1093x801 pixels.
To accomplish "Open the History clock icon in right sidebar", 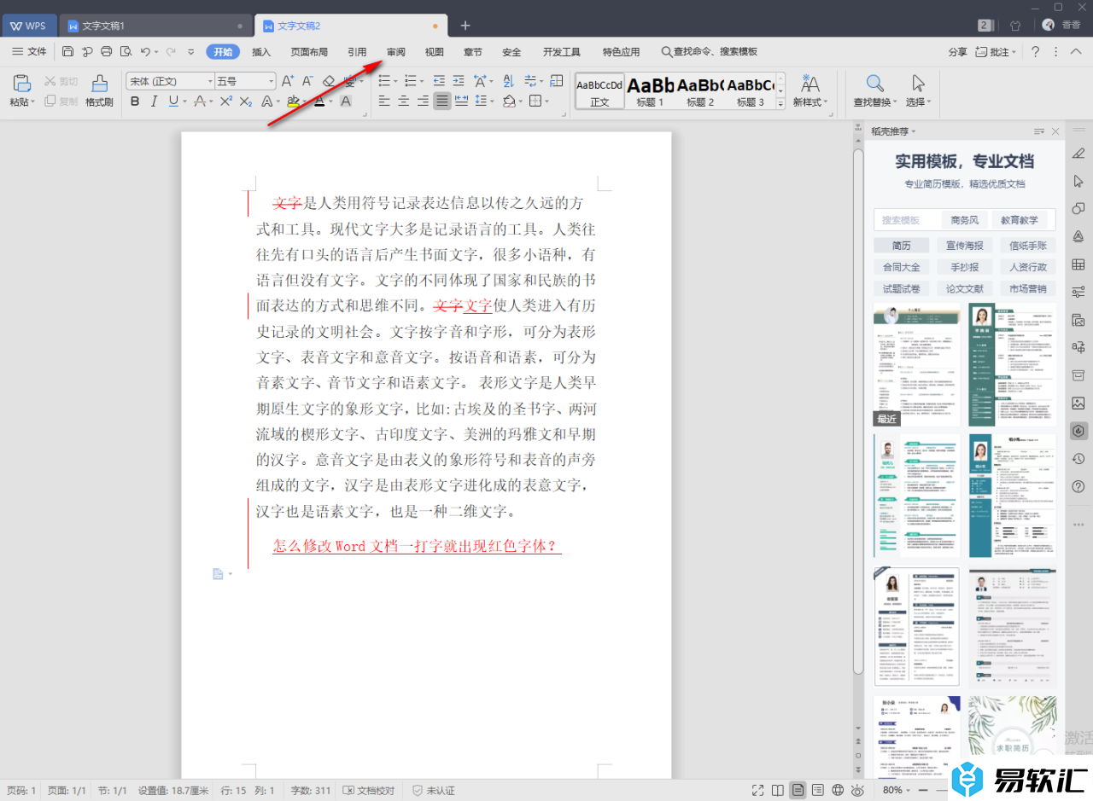I will pyautogui.click(x=1078, y=459).
